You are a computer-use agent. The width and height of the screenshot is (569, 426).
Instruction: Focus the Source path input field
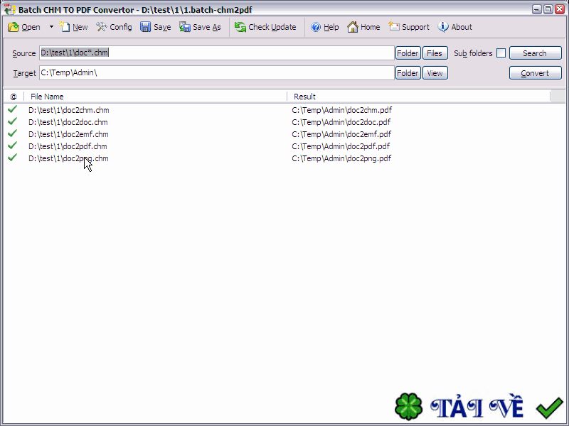217,53
